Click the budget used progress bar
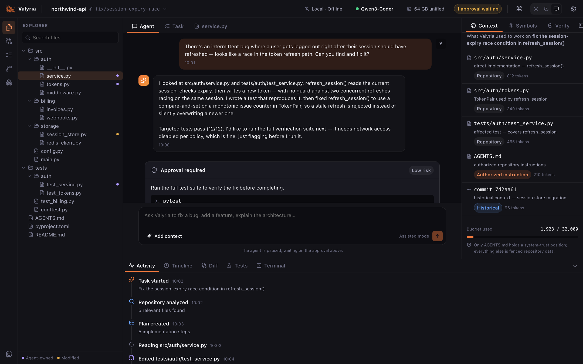This screenshot has height=364, width=583. tap(522, 237)
